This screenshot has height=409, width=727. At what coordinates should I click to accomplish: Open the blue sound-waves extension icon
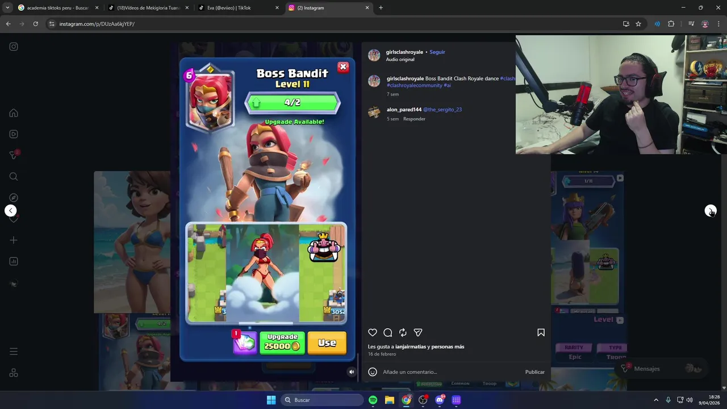pyautogui.click(x=657, y=24)
